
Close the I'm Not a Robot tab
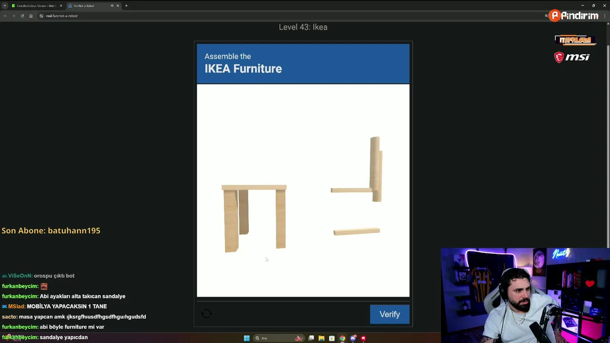(118, 6)
